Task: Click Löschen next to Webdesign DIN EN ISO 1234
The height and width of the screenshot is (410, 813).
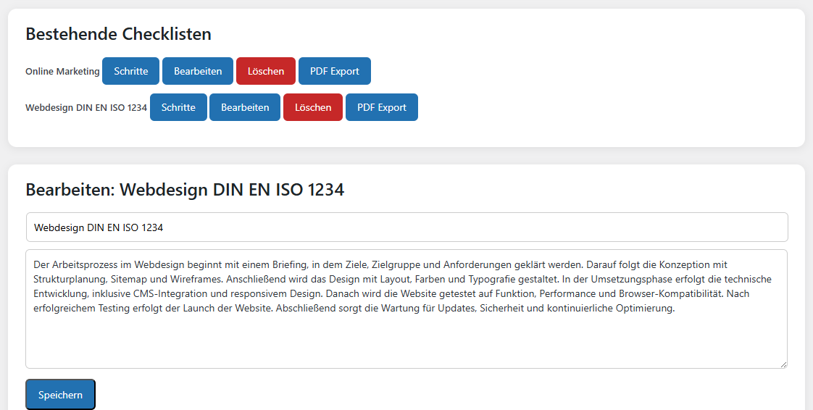Action: coord(313,107)
